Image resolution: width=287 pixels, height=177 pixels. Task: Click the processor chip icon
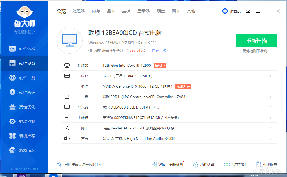(67, 65)
